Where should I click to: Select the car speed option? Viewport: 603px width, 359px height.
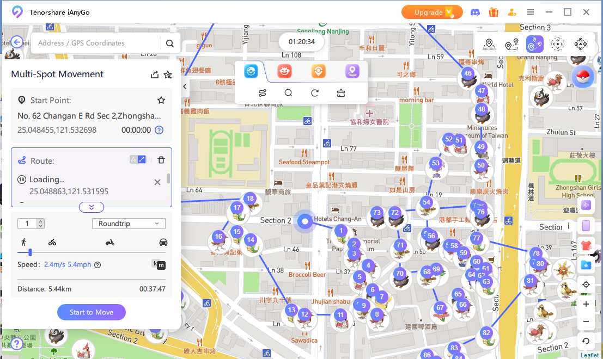coord(163,242)
